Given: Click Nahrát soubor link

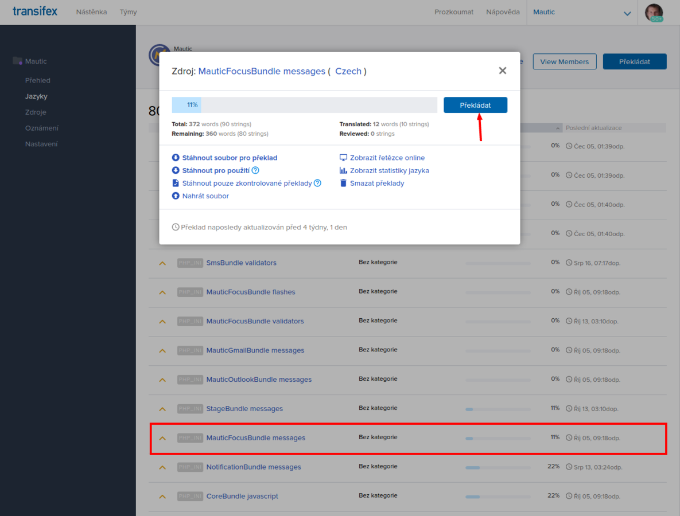Looking at the screenshot, I should tap(205, 196).
